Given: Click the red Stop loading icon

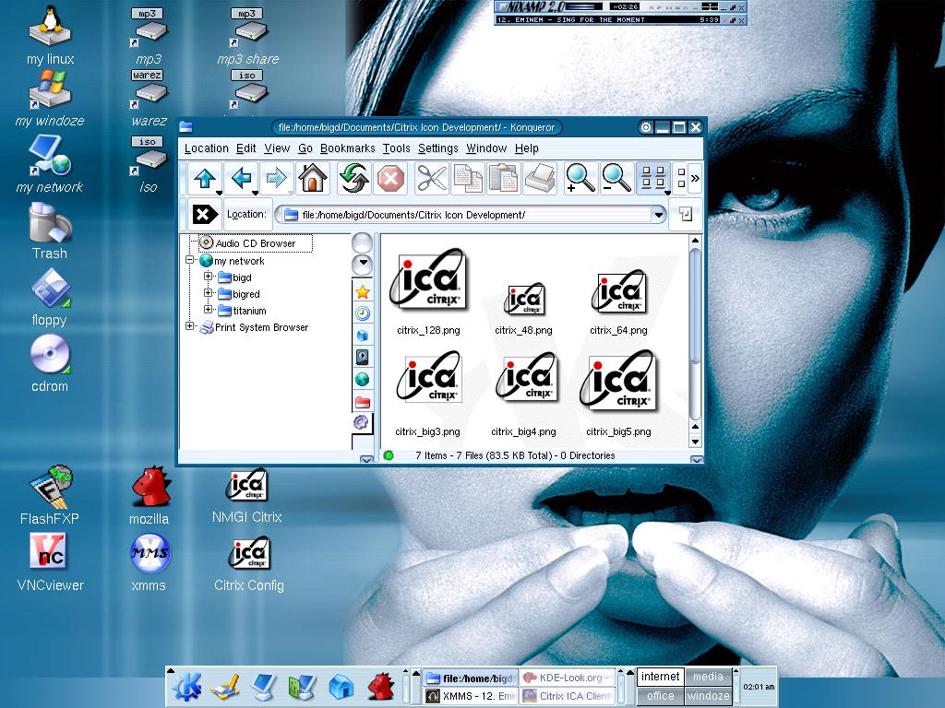Looking at the screenshot, I should (390, 179).
